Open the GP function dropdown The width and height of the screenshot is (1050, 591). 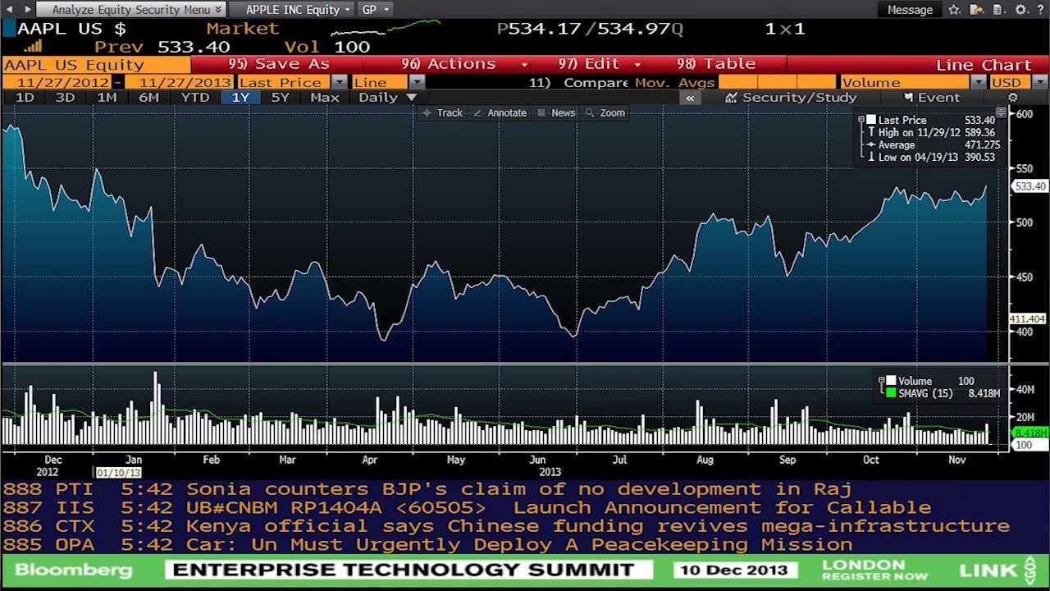tap(376, 10)
